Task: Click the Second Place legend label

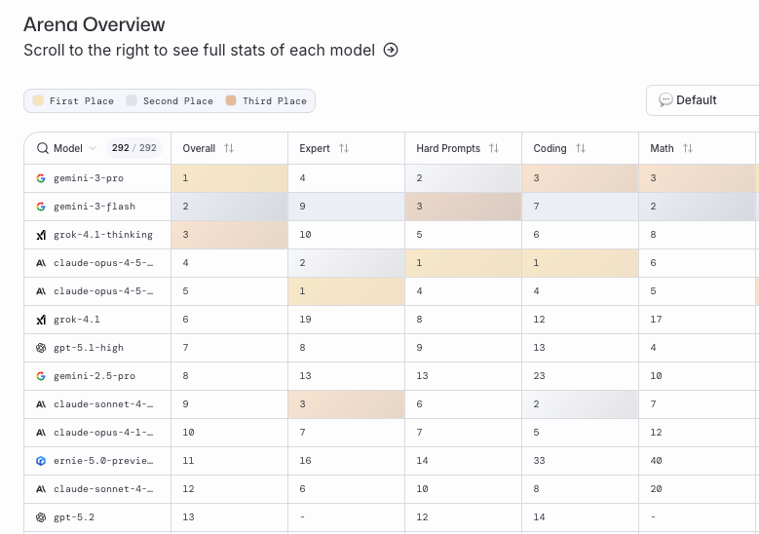Action: (178, 100)
